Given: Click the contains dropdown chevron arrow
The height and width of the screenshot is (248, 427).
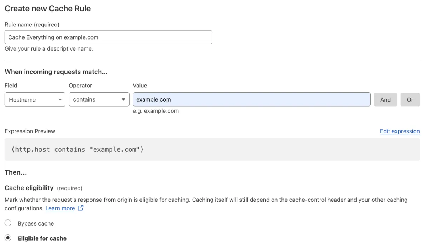Looking at the screenshot, I should point(123,99).
